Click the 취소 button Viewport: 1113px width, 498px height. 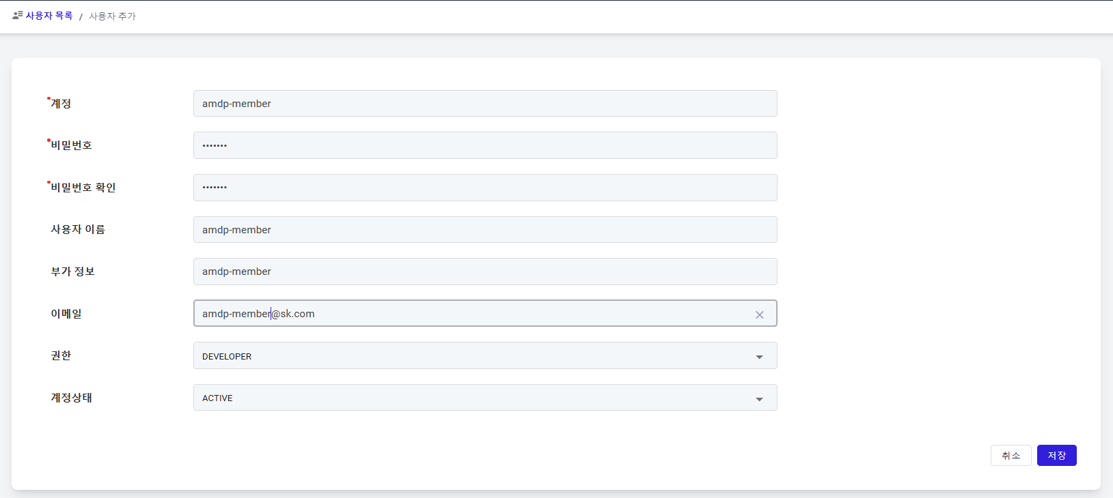[1011, 455]
